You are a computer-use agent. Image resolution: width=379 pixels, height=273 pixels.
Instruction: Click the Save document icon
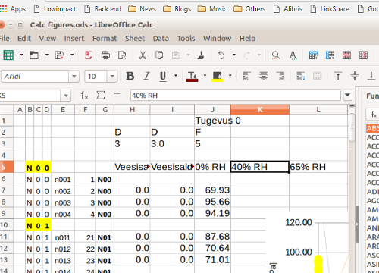(x=59, y=55)
